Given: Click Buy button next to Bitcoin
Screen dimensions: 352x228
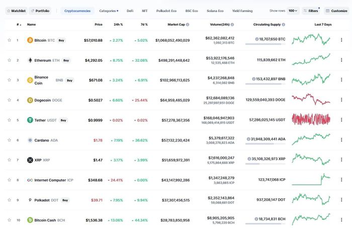Looking at the screenshot, I should click(x=61, y=40).
